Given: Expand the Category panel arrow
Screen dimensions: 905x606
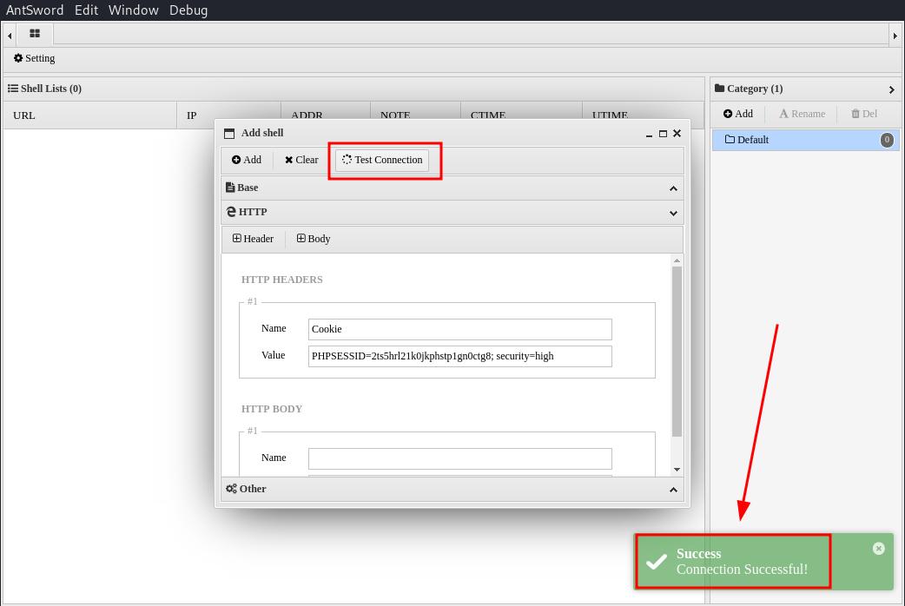Looking at the screenshot, I should click(892, 89).
